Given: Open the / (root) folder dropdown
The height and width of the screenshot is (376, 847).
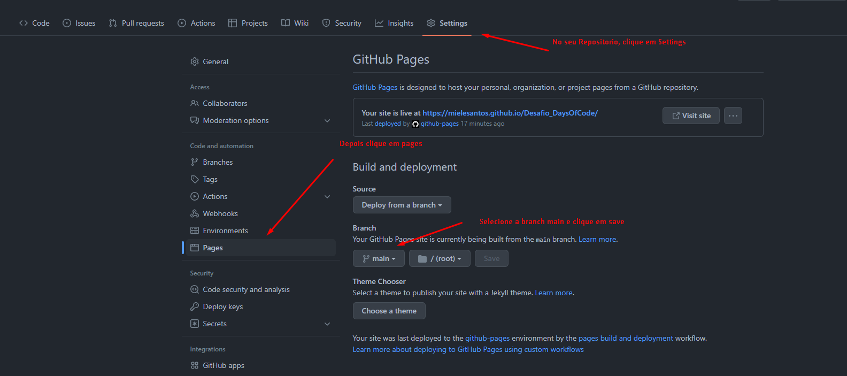Looking at the screenshot, I should (x=440, y=258).
